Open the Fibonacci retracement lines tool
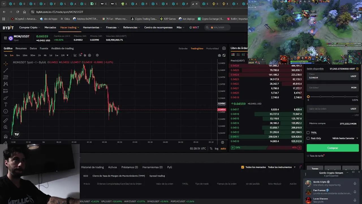The image size is (362, 204). (6, 77)
